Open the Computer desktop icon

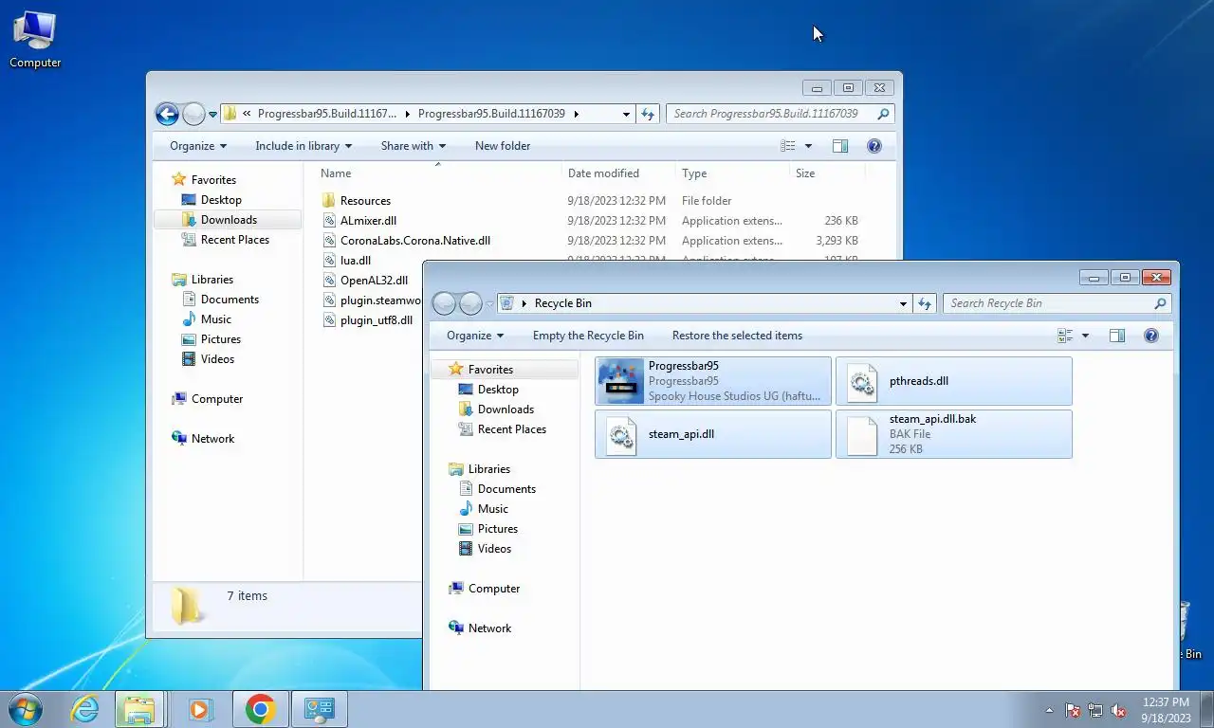pos(35,40)
